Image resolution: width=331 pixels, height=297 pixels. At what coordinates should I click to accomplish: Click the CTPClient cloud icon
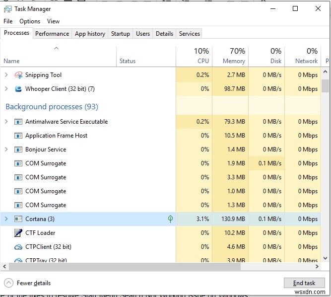pyautogui.click(x=18, y=247)
